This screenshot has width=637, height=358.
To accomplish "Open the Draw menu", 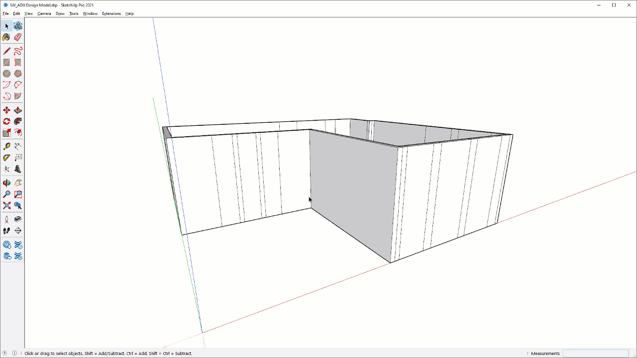I will click(x=60, y=13).
